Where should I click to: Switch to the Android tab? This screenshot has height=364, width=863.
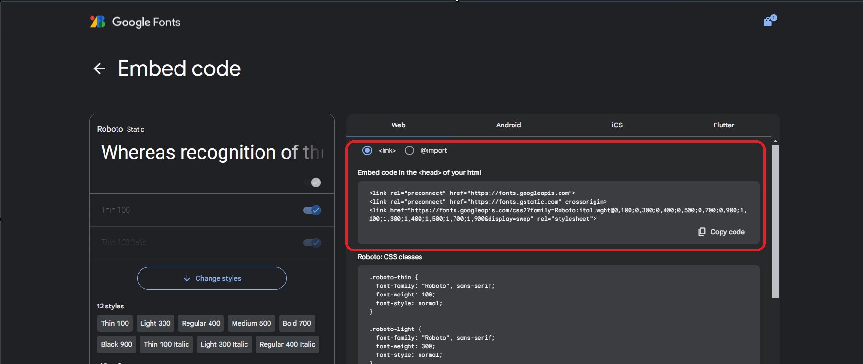tap(508, 125)
